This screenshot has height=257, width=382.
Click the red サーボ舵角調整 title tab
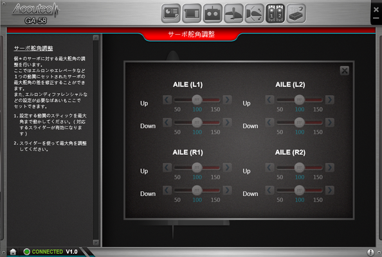(x=191, y=35)
